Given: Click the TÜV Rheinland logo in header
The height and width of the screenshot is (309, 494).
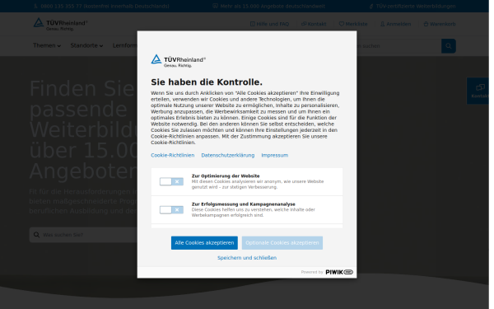Looking at the screenshot, I should click(60, 24).
